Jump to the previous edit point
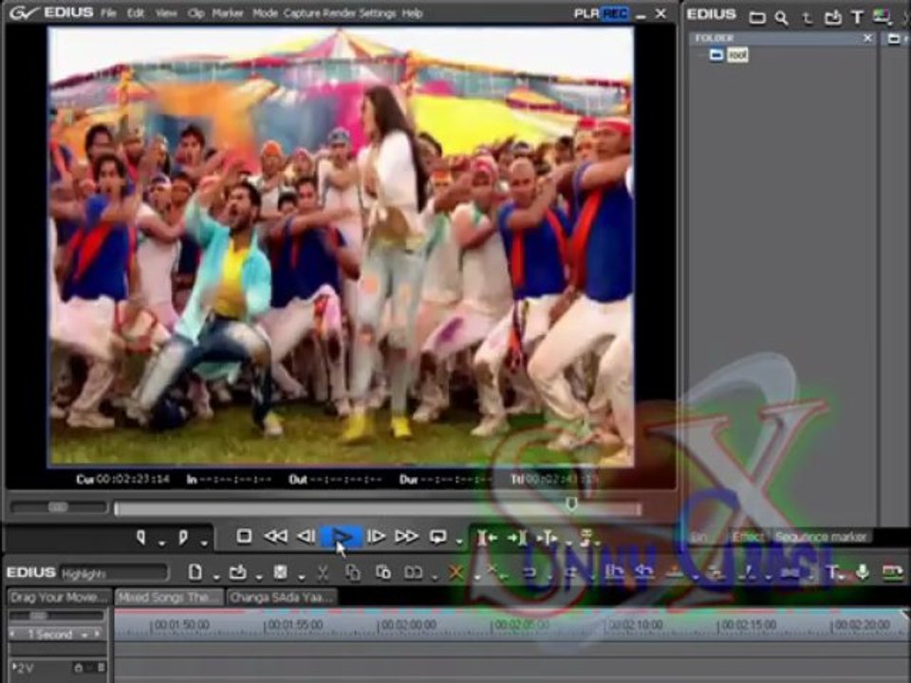911x683 pixels. [x=487, y=538]
